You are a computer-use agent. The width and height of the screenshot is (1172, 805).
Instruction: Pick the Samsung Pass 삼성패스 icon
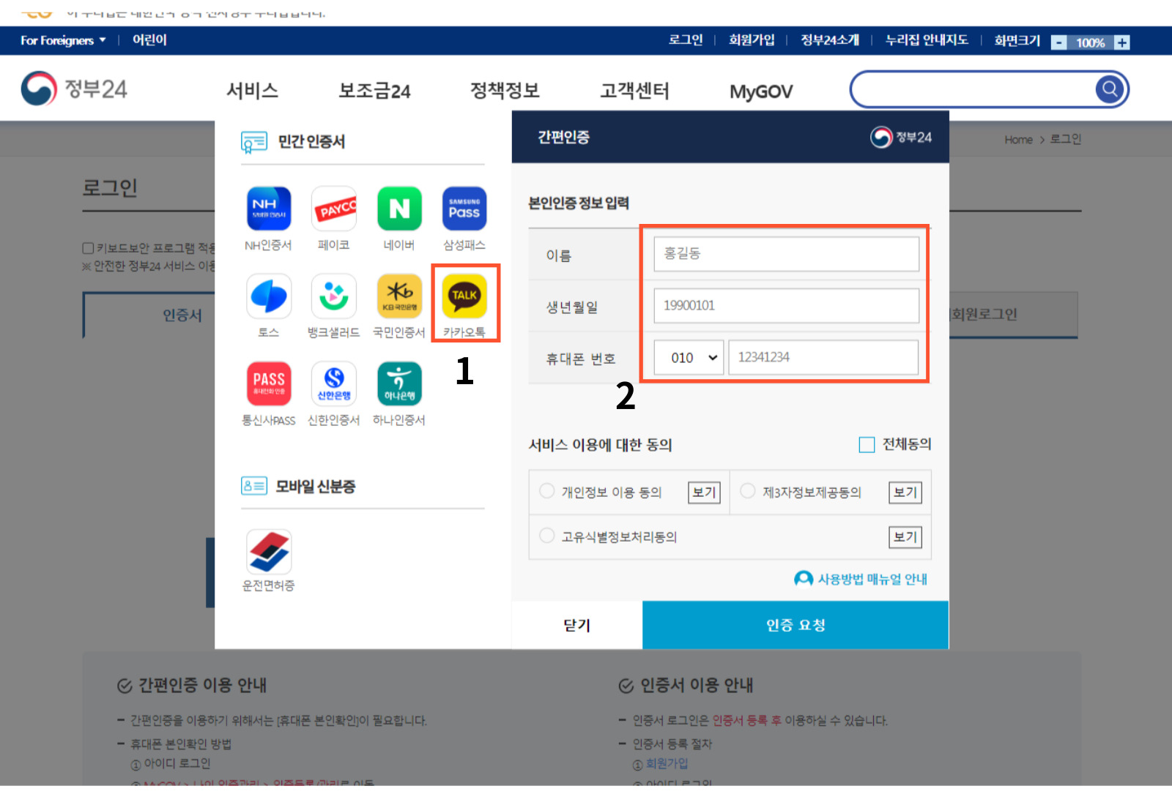[464, 209]
